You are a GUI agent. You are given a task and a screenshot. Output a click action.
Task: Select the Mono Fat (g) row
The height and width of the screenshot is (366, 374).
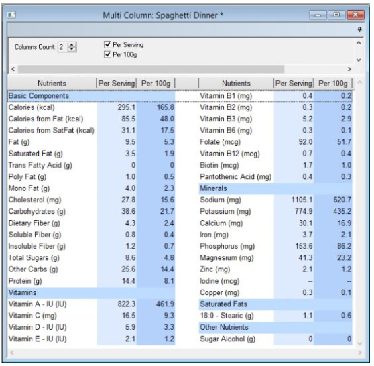pos(91,188)
